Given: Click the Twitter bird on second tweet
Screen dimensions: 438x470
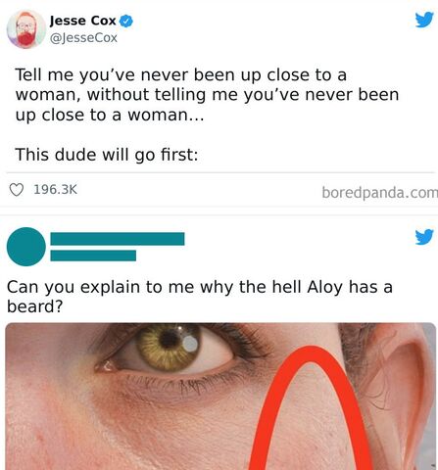Looking at the screenshot, I should (x=424, y=237).
